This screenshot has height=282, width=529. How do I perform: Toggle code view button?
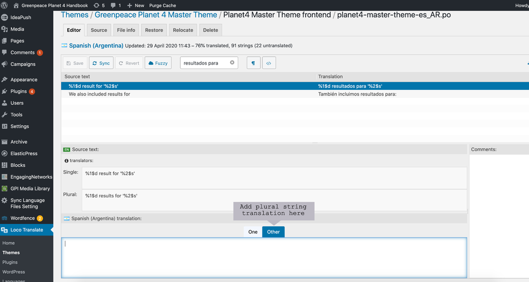pyautogui.click(x=269, y=63)
